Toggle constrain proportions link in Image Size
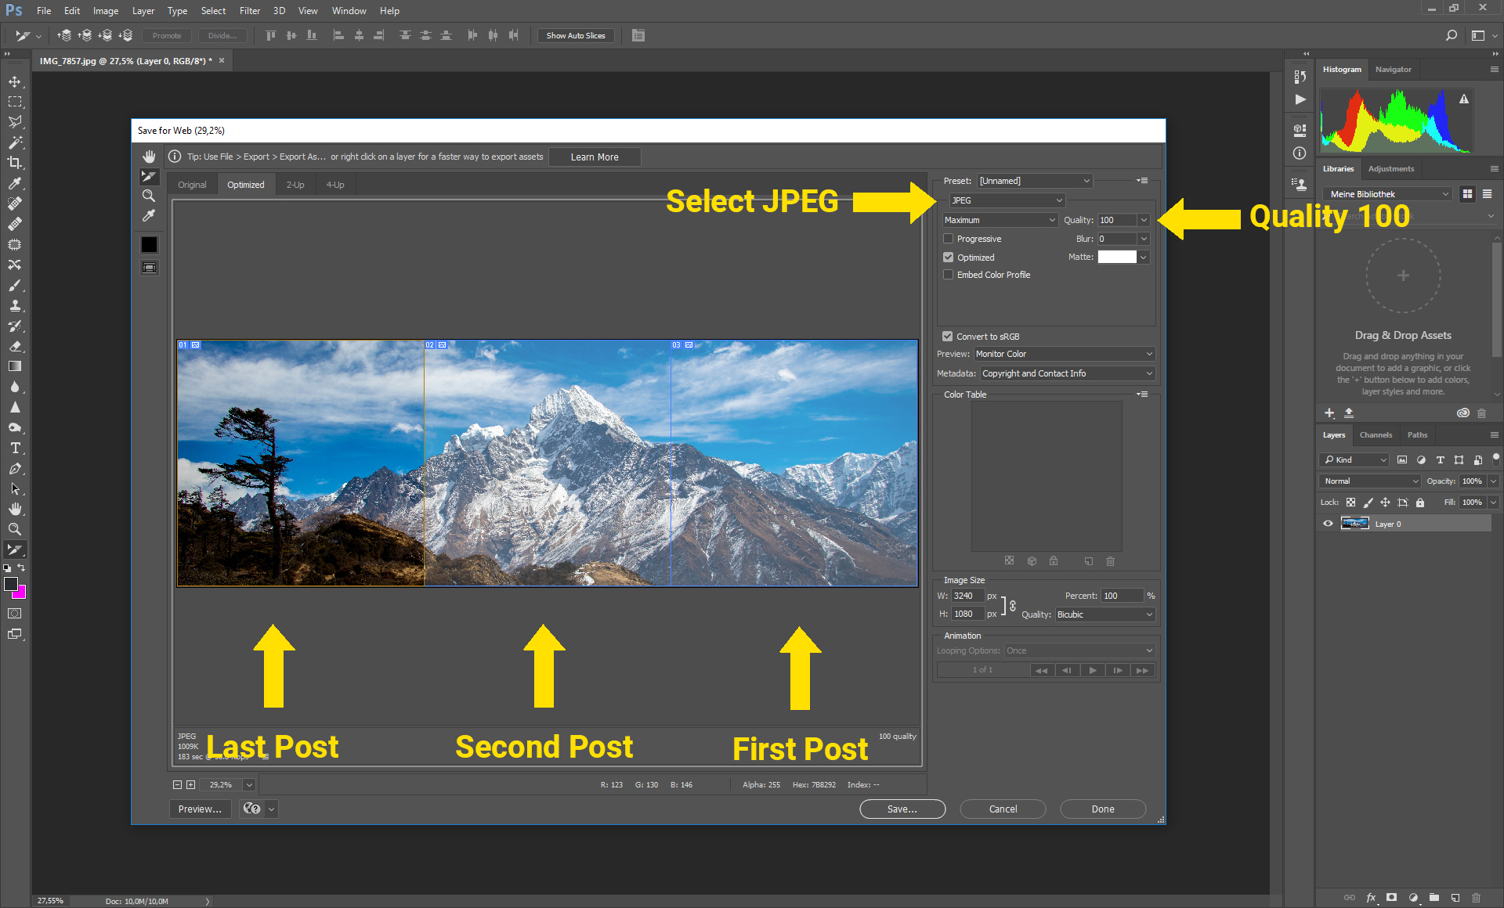This screenshot has width=1504, height=908. [x=1013, y=605]
